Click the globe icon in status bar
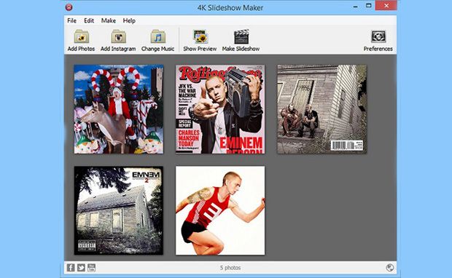Viewport: 452px width, 278px height. 390,268
